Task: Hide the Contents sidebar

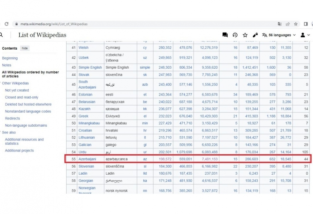Action: [x=25, y=48]
